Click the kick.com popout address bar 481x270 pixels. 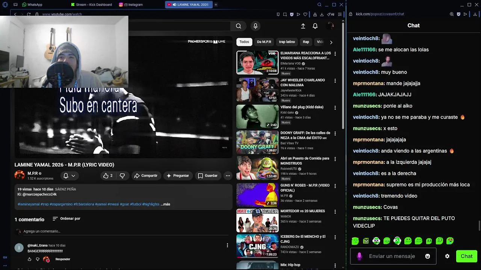(380, 14)
